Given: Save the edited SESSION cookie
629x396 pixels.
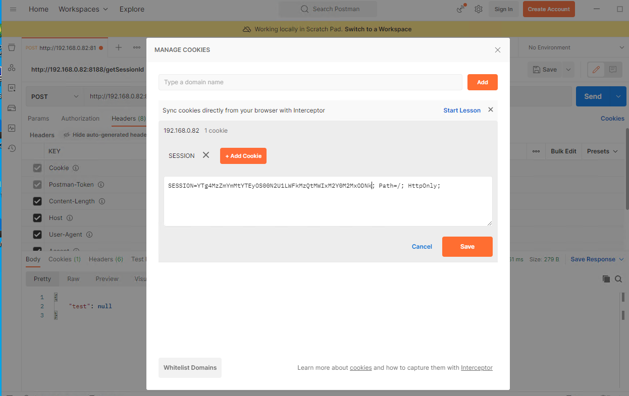Looking at the screenshot, I should [467, 247].
